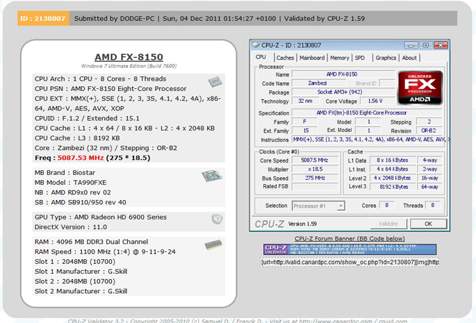
Task: Click the CPUID : F.1.2 / Extended line
Action: point(87,118)
